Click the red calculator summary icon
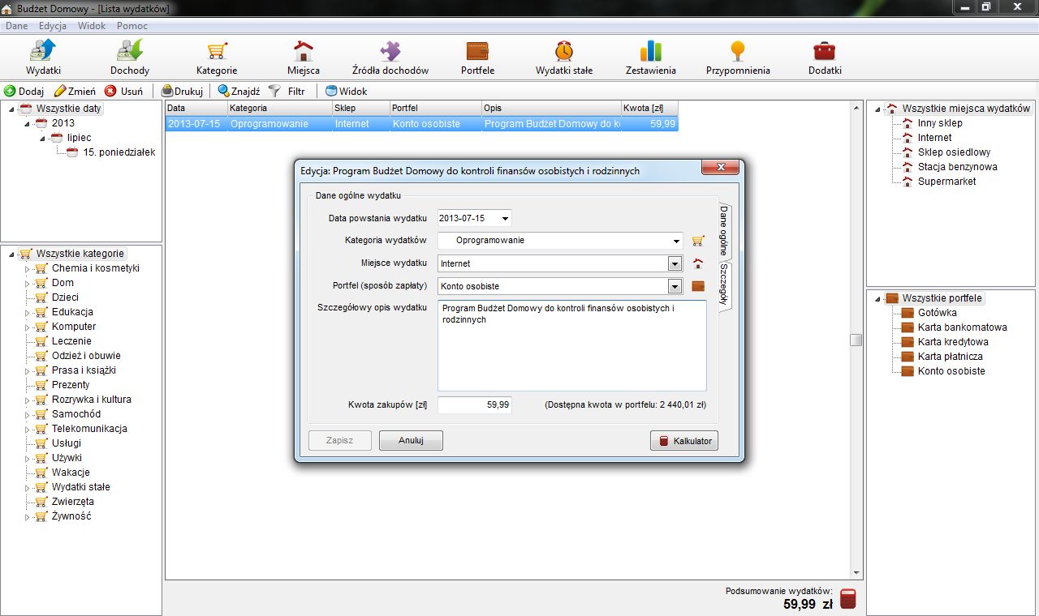This screenshot has width=1039, height=616. pyautogui.click(x=848, y=599)
